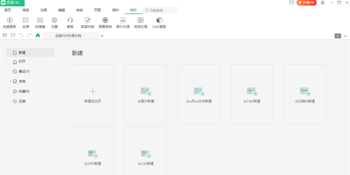Choose 从office文件新建 card
Viewport: 350px width, 175px height.
[199, 94]
